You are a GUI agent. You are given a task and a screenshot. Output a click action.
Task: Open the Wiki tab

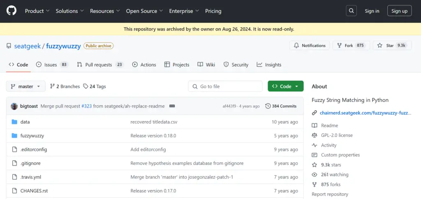pyautogui.click(x=206, y=65)
